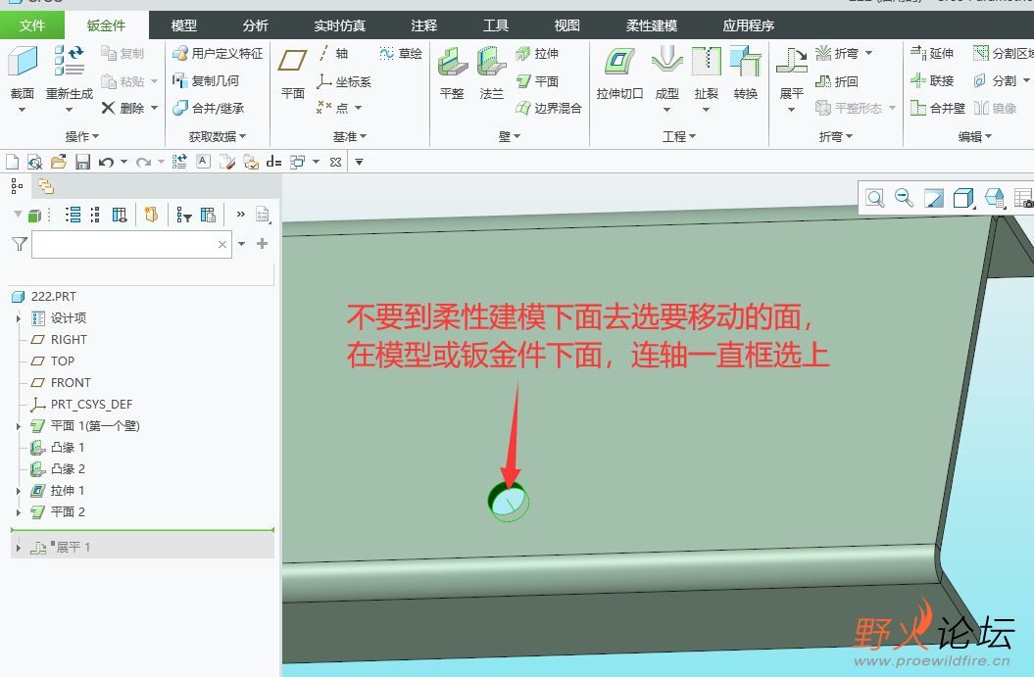Screen dimensions: 1034x677
Task: Expand the 设计项 tree node
Action: (19, 318)
